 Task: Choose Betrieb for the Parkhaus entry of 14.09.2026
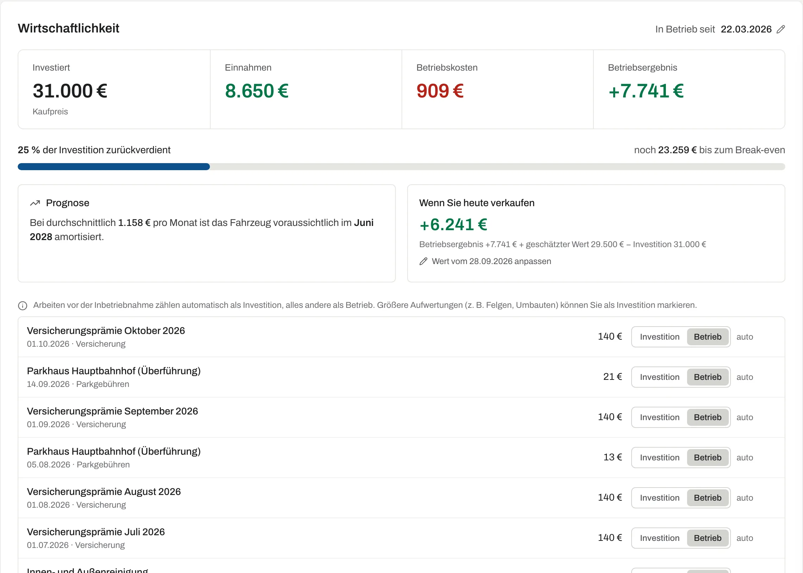coord(708,377)
